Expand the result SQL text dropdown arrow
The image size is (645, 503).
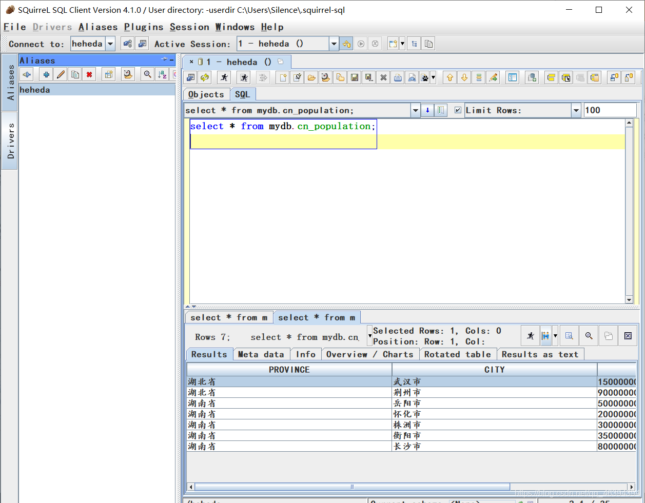[369, 336]
